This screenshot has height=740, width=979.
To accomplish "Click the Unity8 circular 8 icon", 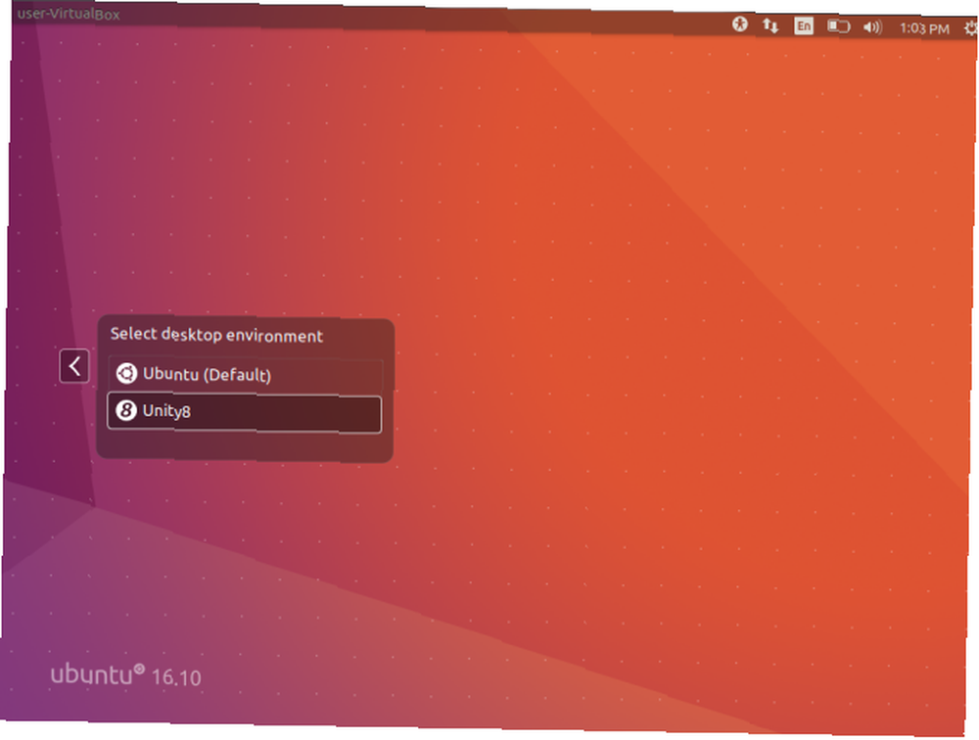I will [x=126, y=410].
